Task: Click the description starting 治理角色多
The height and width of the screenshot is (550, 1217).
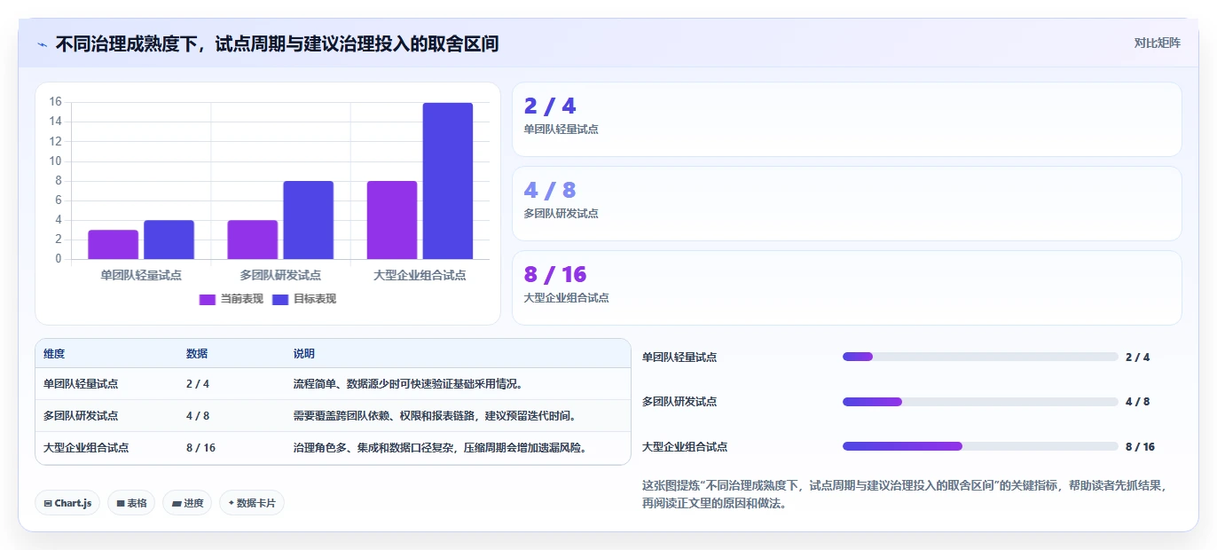Action: [x=440, y=448]
